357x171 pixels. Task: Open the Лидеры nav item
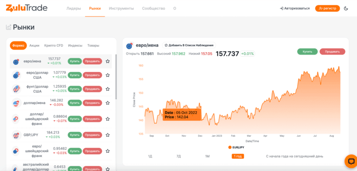74,8
